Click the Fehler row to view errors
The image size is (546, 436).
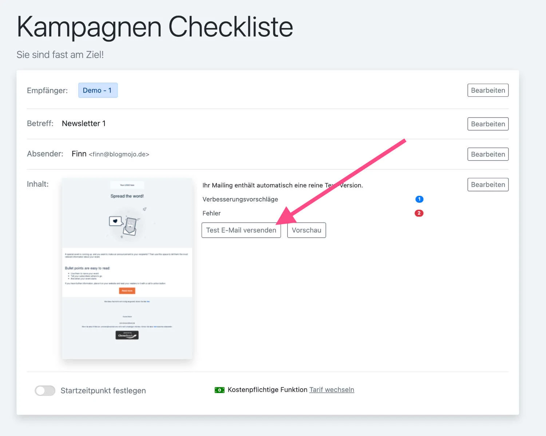tap(211, 213)
